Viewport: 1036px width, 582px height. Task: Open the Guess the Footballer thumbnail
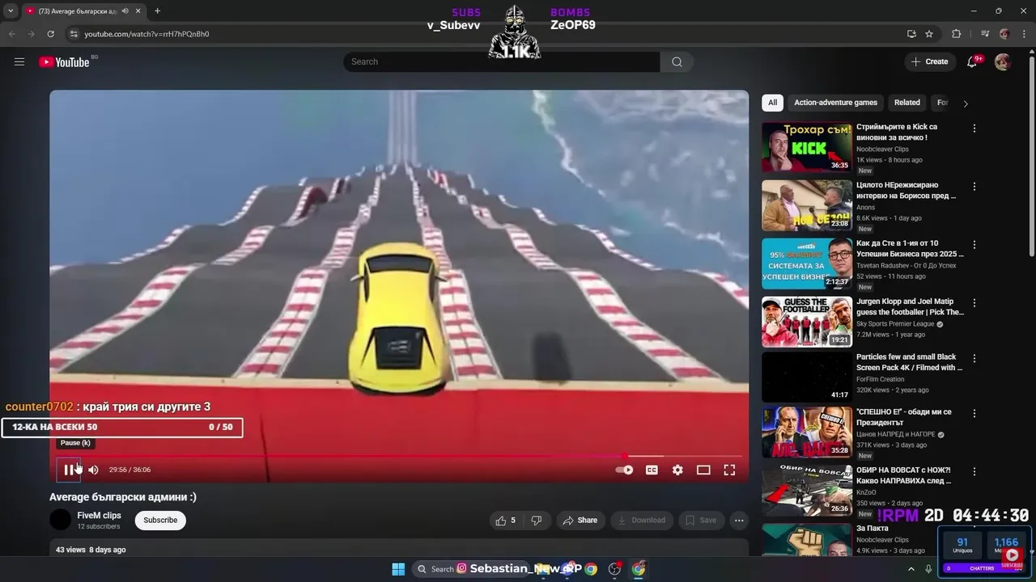pyautogui.click(x=807, y=322)
